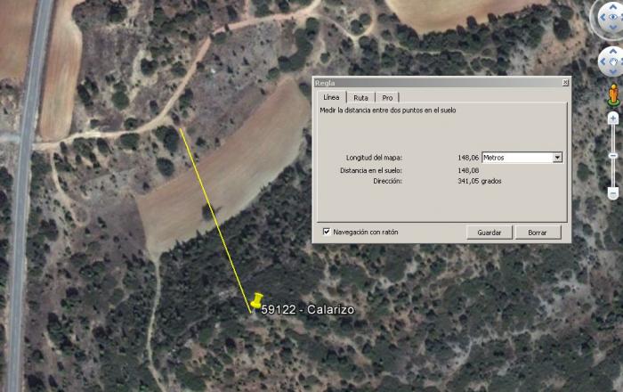Toggle the Navegación con ratón checkbox

327,232
